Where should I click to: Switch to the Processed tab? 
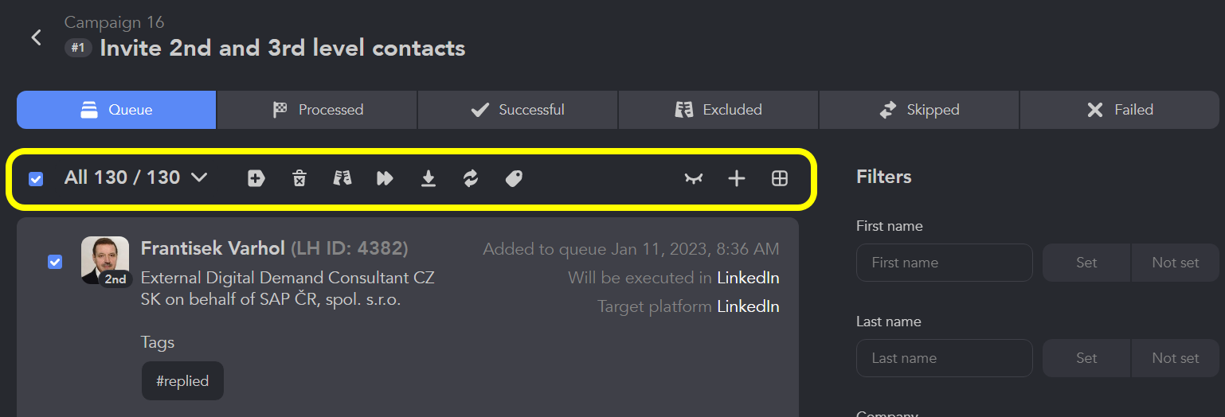[x=317, y=110]
